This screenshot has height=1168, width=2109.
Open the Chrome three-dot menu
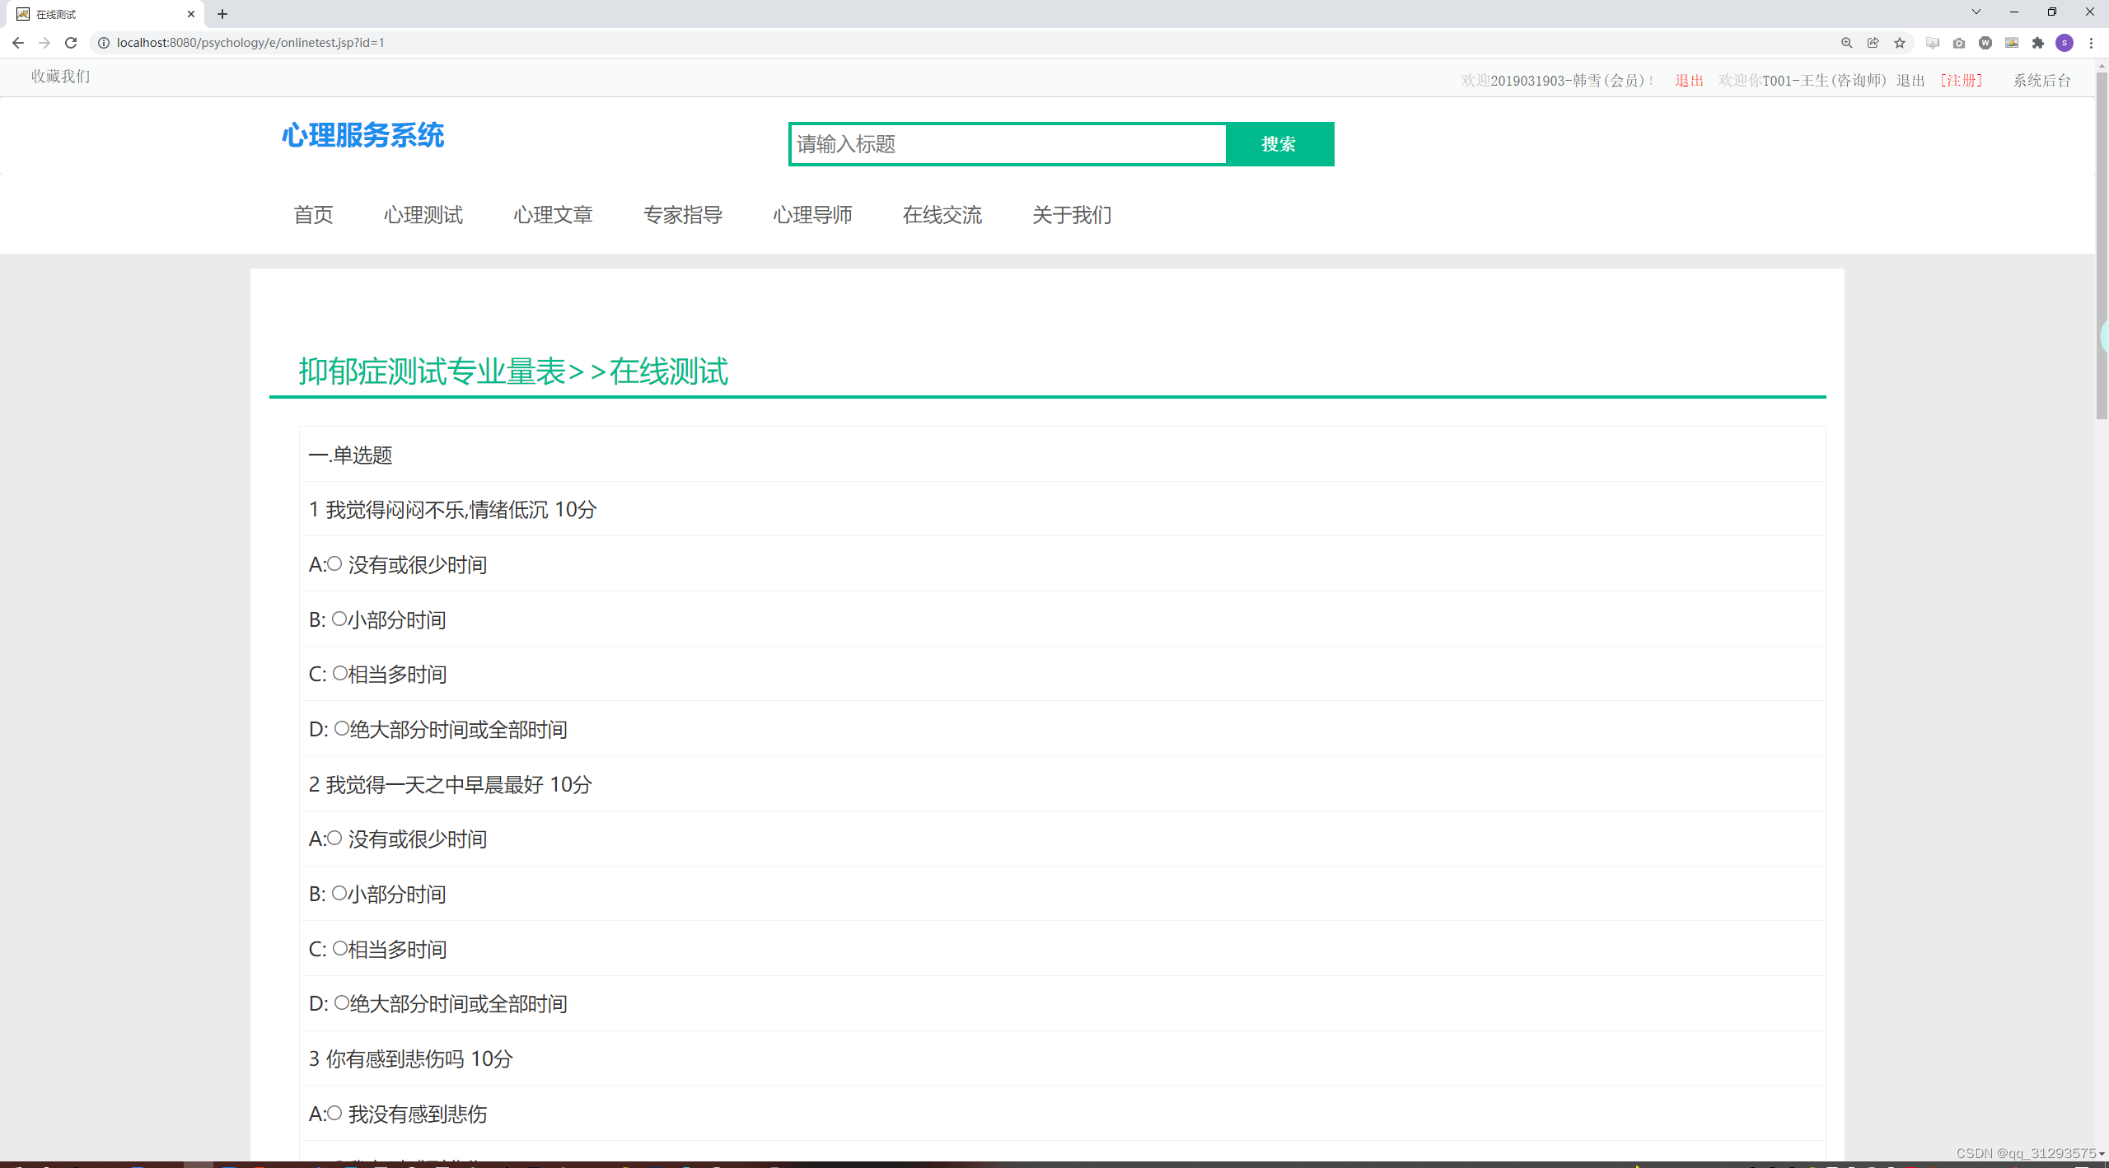2092,43
